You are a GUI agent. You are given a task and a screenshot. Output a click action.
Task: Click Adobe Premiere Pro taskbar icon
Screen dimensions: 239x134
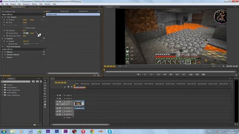pos(66,131)
